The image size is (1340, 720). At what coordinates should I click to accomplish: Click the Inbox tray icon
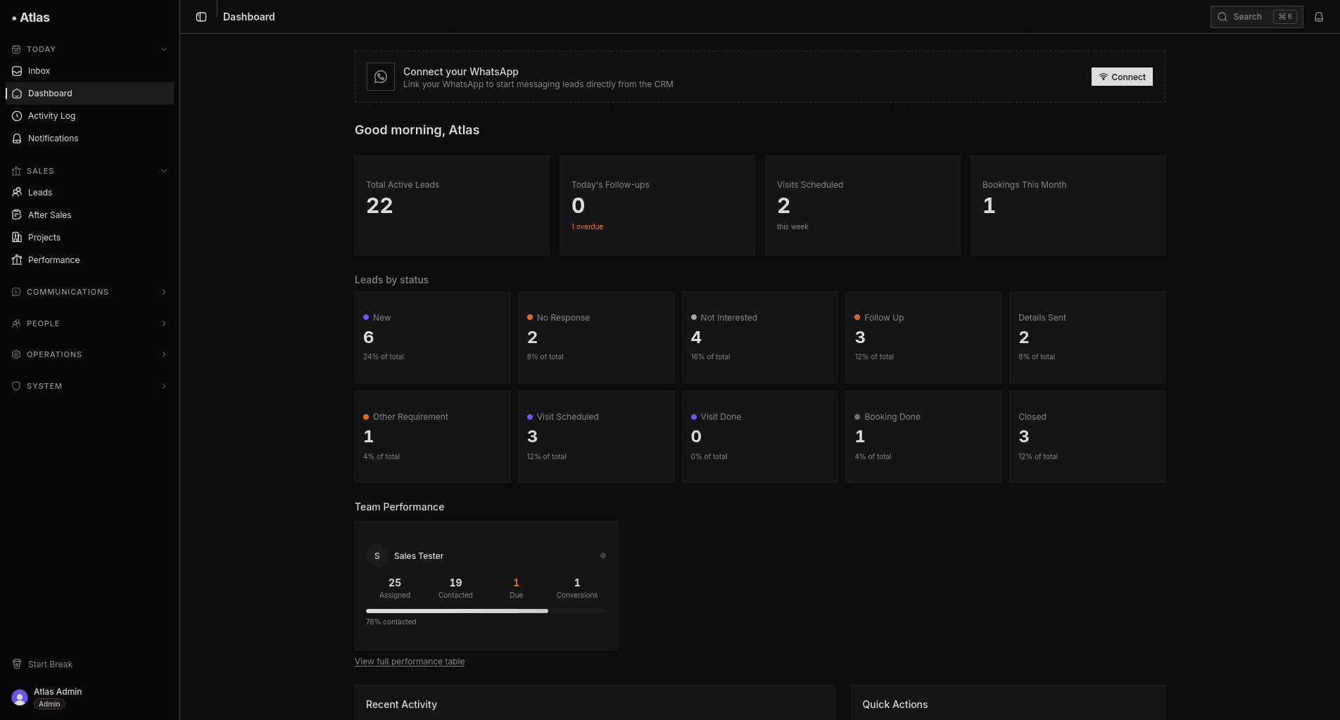click(x=17, y=71)
